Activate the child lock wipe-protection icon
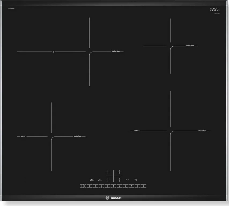Viewport: 229px width, 206px height. coord(92,180)
